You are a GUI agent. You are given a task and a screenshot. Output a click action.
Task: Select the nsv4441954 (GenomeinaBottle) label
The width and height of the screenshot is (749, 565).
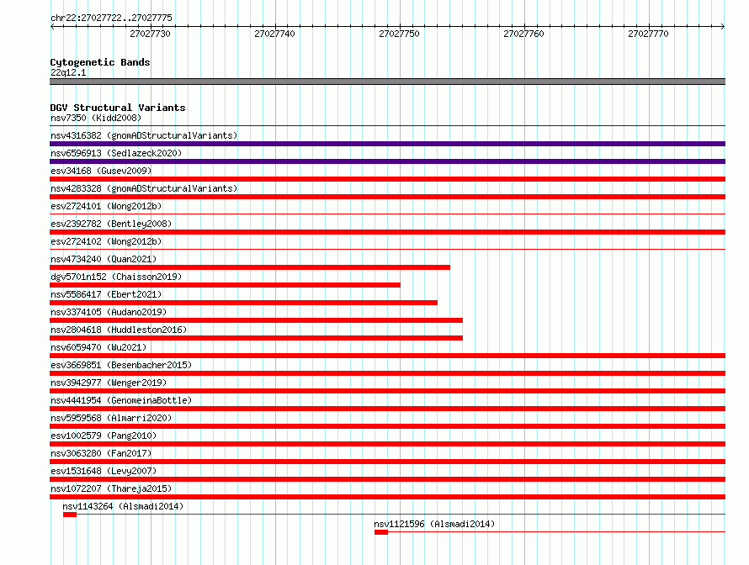click(121, 400)
